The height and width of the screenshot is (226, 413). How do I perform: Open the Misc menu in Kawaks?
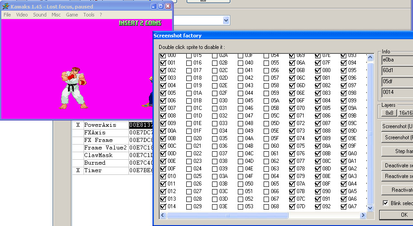(x=56, y=15)
